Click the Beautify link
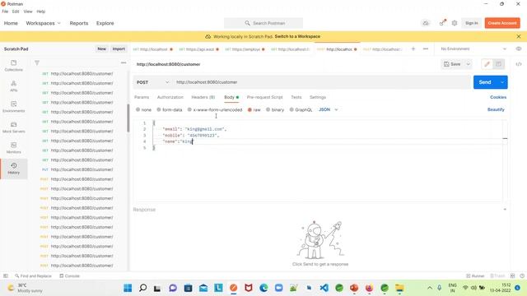 496,109
